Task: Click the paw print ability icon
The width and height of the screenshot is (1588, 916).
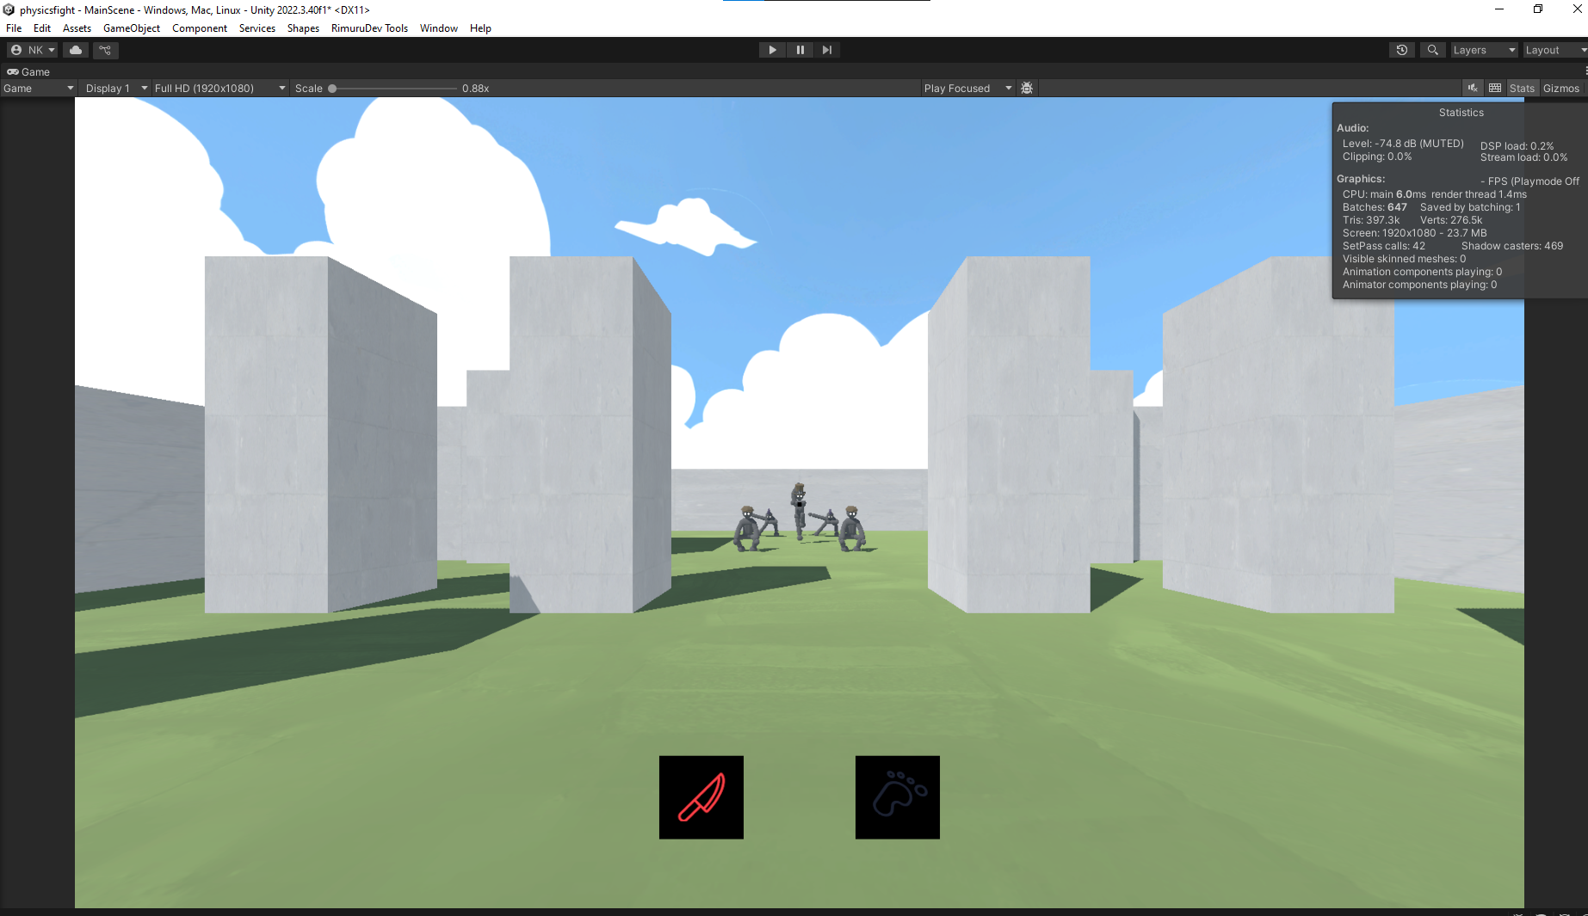Action: click(897, 797)
